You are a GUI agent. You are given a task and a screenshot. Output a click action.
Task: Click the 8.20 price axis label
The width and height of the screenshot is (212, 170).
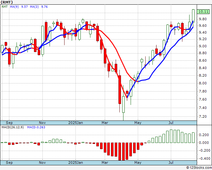pos(203,75)
